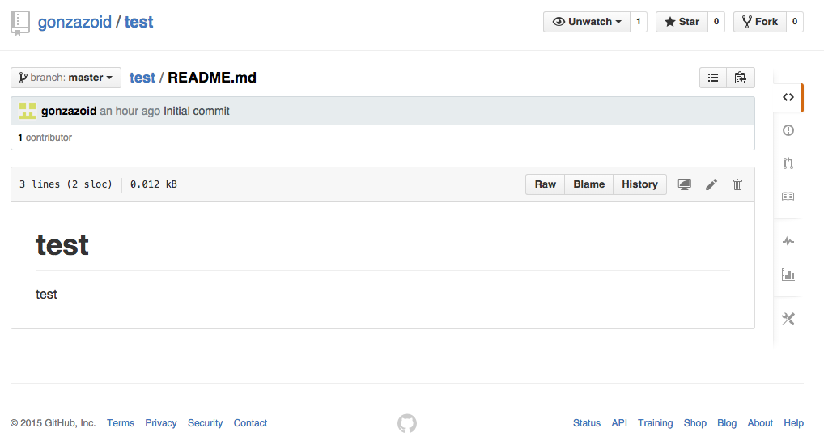The height and width of the screenshot is (445, 824).
Task: Fork this repository
Action: click(760, 22)
